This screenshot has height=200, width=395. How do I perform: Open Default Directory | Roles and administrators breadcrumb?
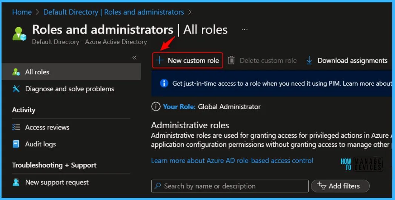click(x=114, y=12)
